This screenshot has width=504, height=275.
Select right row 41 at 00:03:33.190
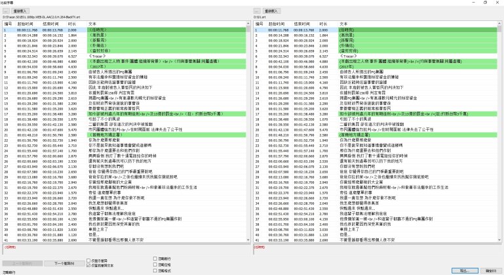(376, 240)
